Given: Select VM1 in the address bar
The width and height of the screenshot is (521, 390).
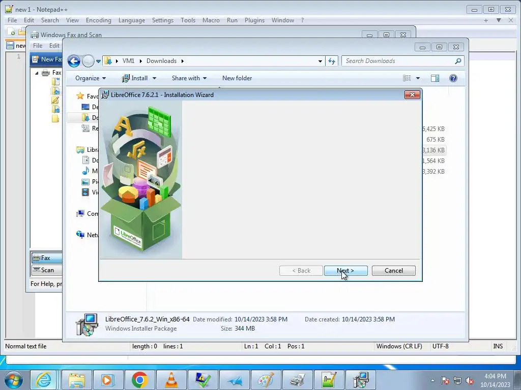Looking at the screenshot, I should [128, 61].
